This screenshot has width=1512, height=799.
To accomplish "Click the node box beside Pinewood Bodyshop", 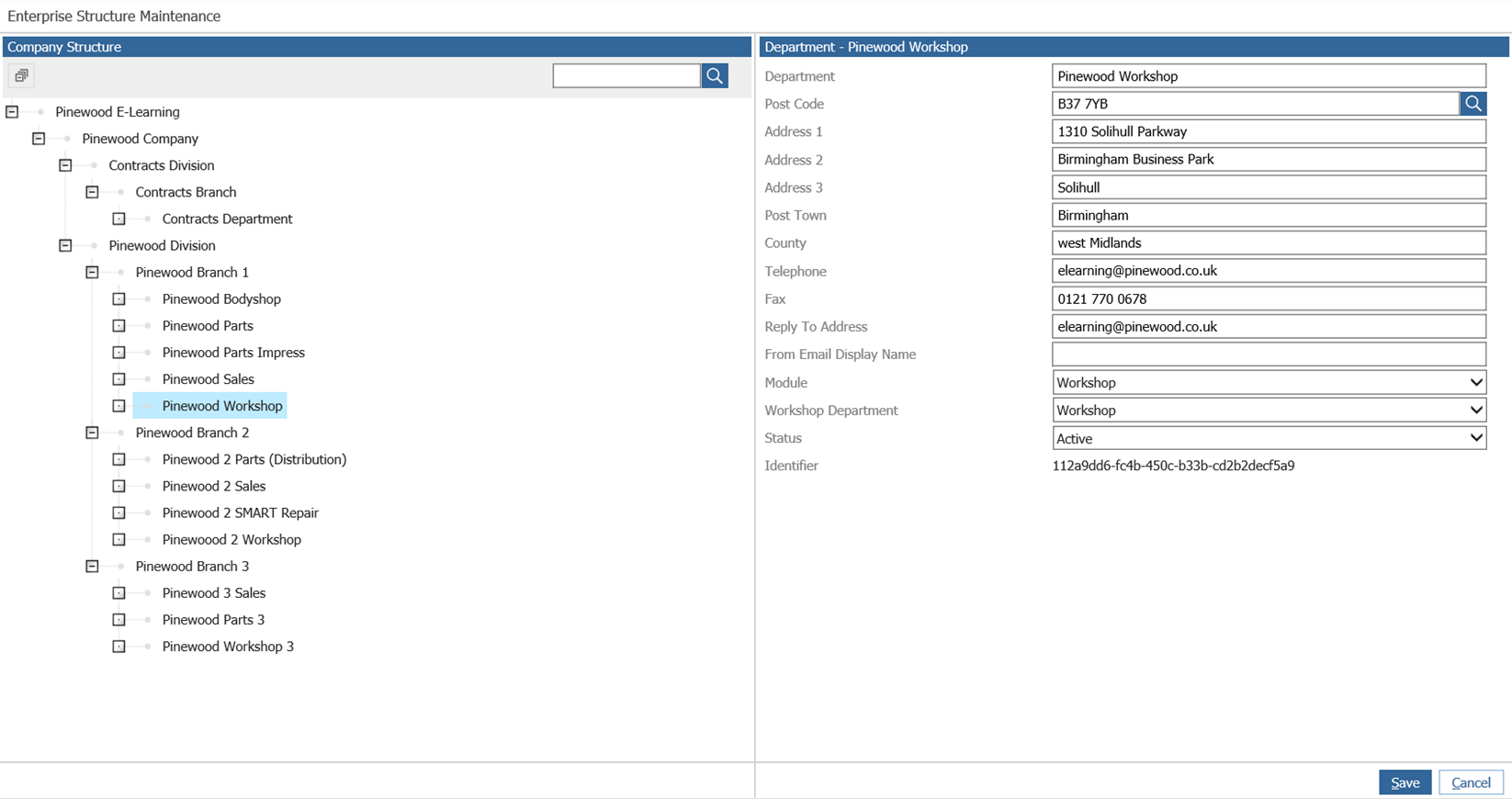I will coord(118,298).
